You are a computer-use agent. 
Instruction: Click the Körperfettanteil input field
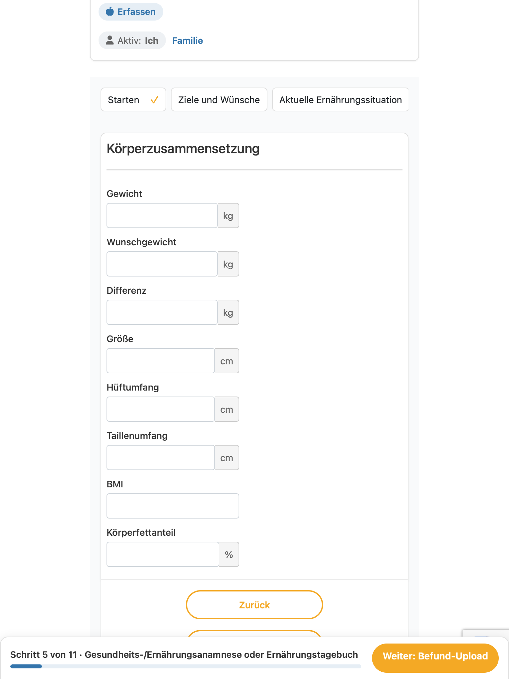[163, 554]
